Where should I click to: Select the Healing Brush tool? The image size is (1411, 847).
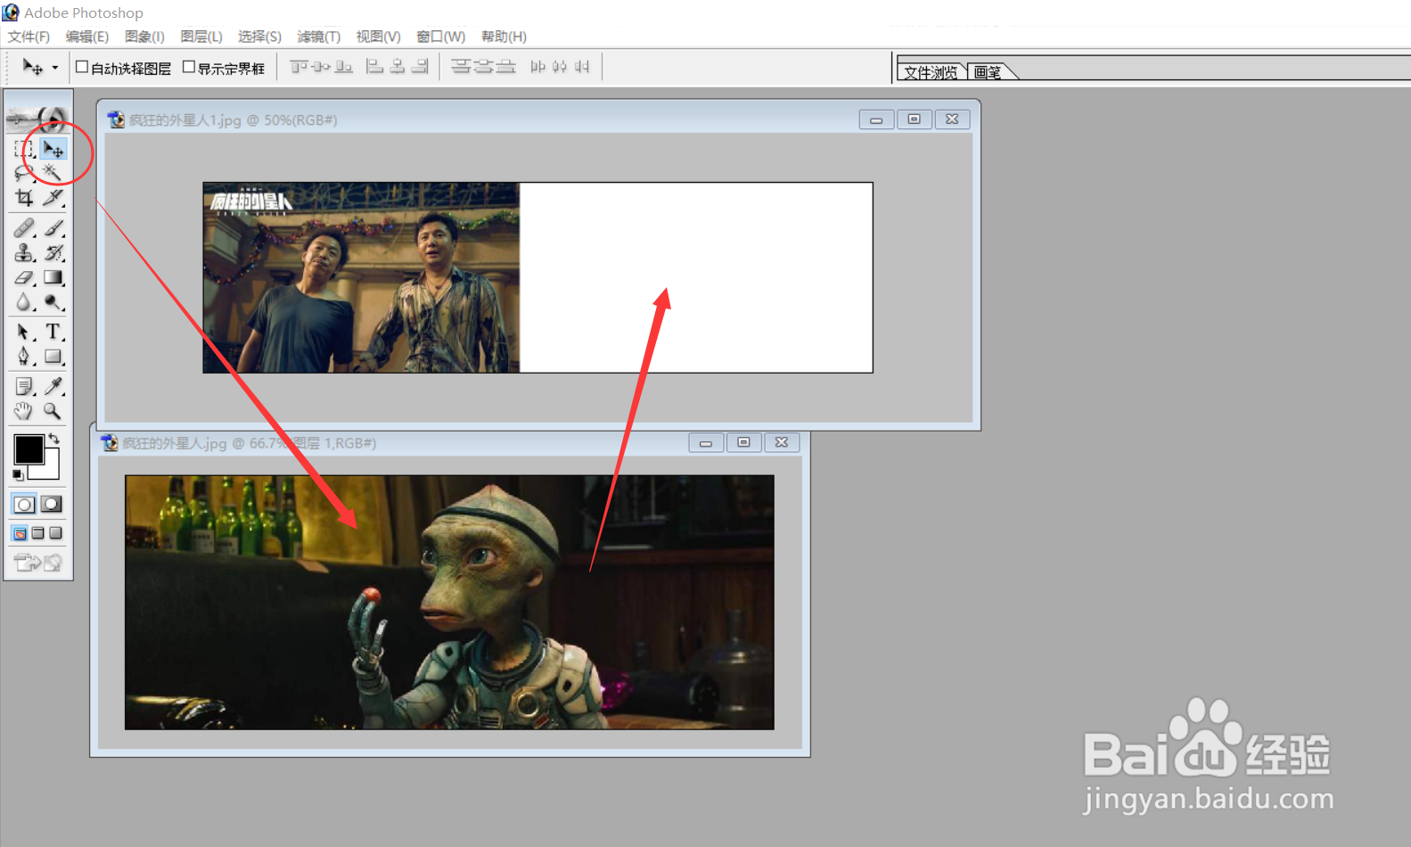pyautogui.click(x=24, y=228)
